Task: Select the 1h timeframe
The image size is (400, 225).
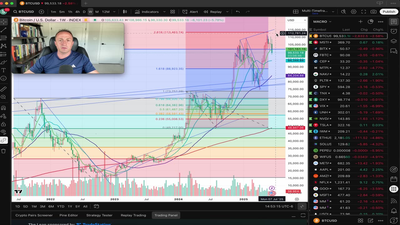Action: pos(70,12)
